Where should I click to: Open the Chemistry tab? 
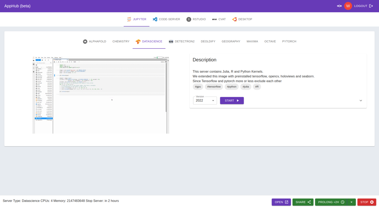(121, 41)
